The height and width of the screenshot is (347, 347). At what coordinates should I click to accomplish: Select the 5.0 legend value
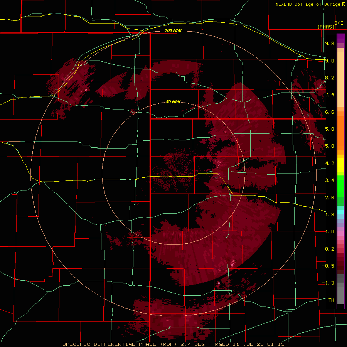[330, 146]
